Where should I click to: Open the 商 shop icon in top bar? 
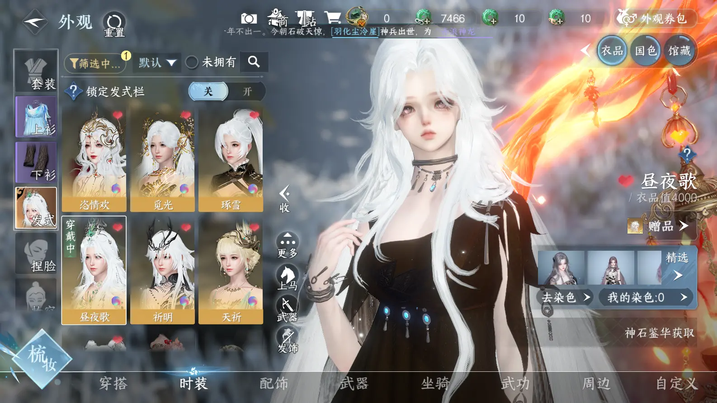click(x=278, y=18)
